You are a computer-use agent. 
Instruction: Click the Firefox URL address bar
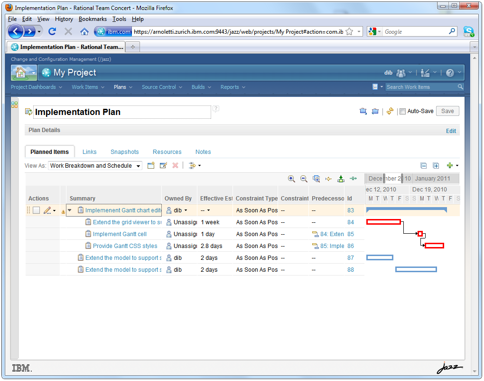(238, 31)
